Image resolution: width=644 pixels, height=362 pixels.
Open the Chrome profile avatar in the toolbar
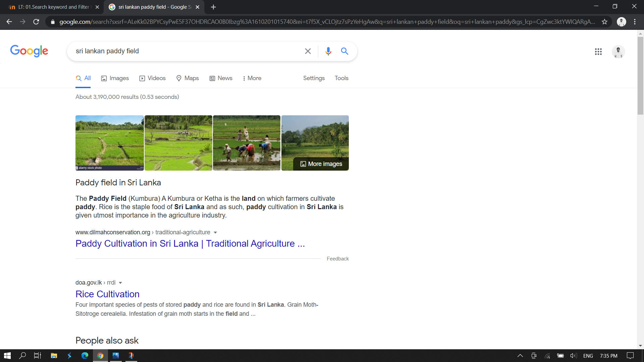pos(621,22)
